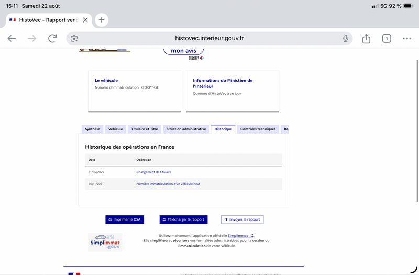Select the Historique tab
This screenshot has height=275, width=419.
pyautogui.click(x=223, y=129)
